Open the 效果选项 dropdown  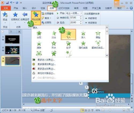click(x=25, y=17)
